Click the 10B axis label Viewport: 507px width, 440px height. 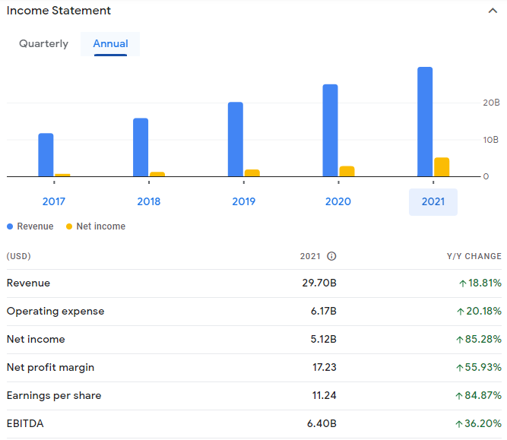click(x=491, y=140)
